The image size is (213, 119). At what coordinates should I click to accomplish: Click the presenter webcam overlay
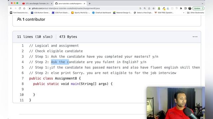pos(176,103)
